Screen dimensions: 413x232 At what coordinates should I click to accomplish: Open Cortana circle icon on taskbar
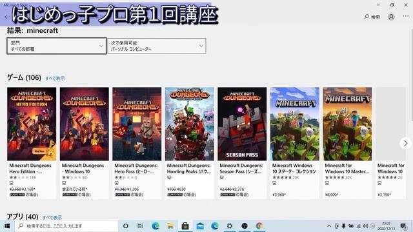pyautogui.click(x=126, y=226)
